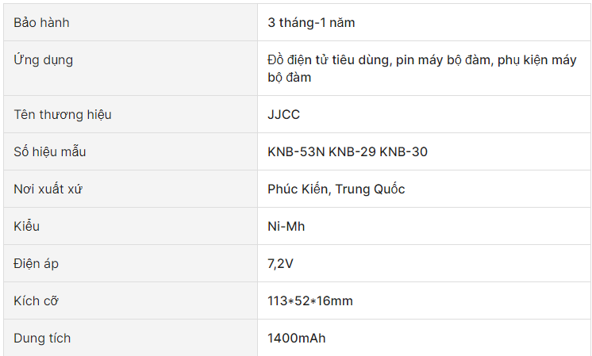
Task: Click the 'KNB-30' model number
Action: point(404,151)
